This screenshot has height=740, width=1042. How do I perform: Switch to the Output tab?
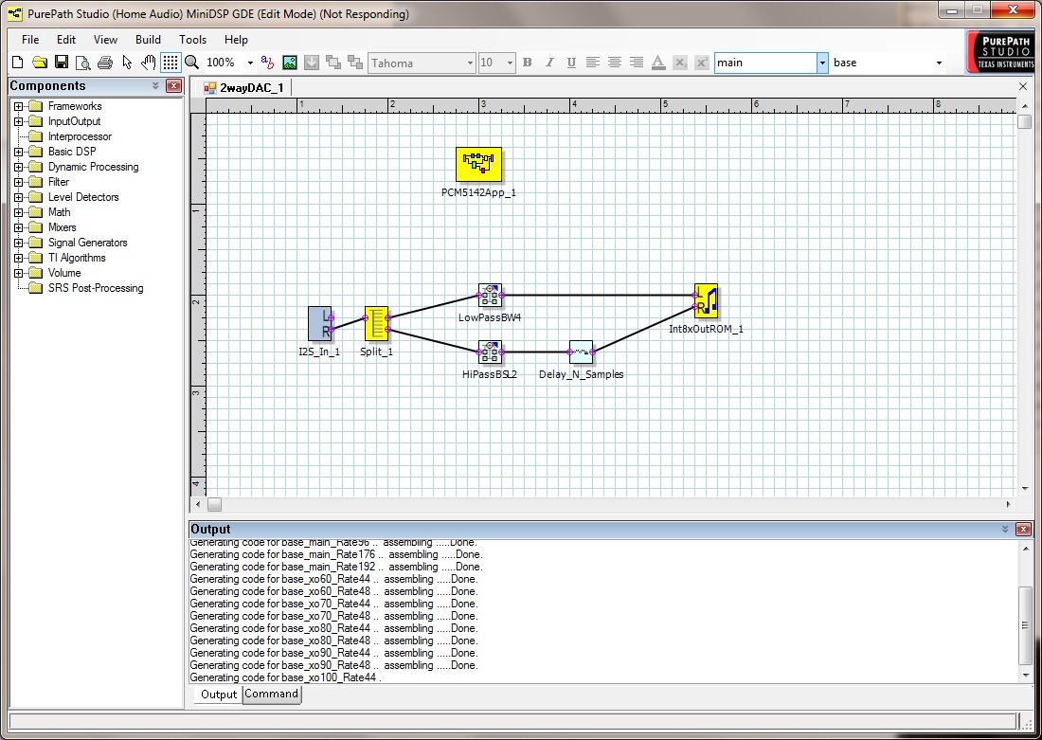[x=219, y=695]
